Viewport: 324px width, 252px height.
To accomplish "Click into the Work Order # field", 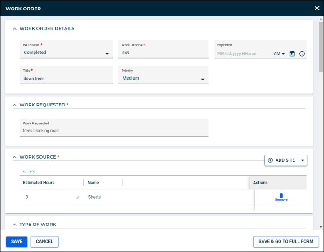I will click(163, 49).
